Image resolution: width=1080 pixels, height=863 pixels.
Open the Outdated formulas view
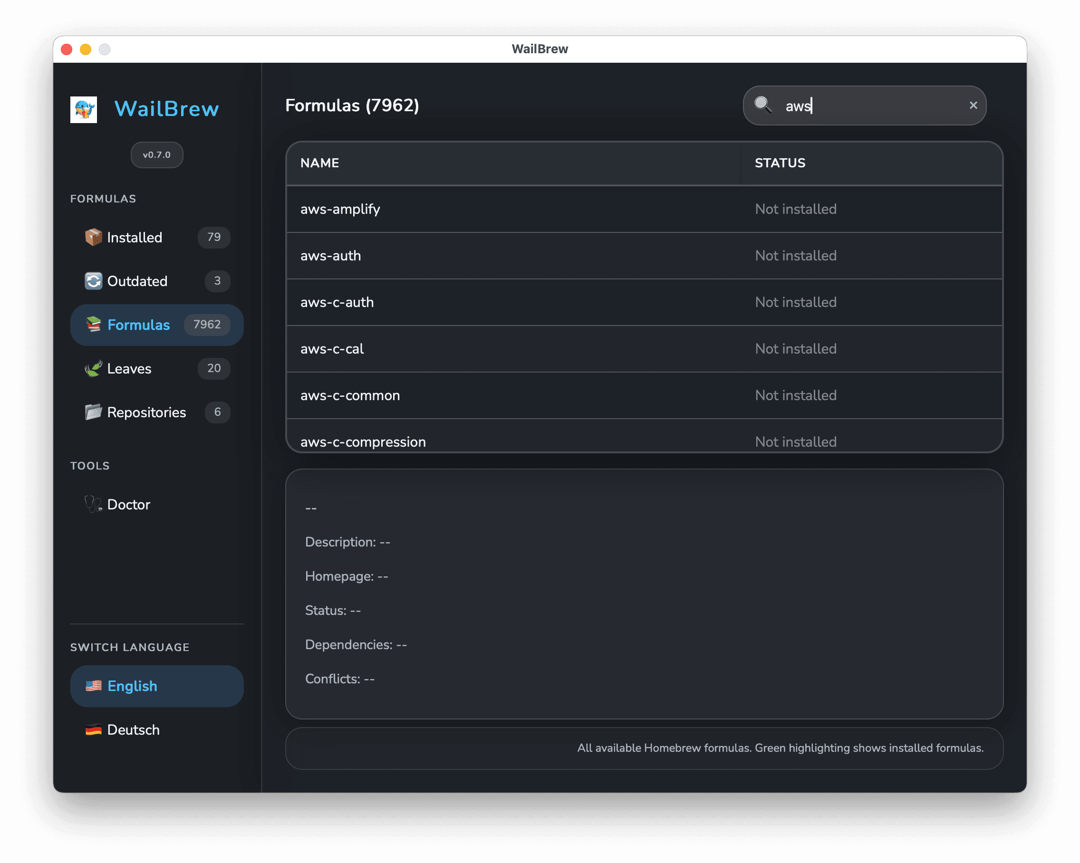[x=157, y=281]
